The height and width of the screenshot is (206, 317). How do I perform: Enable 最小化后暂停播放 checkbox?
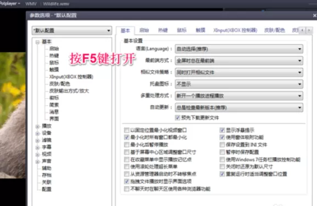(x=127, y=145)
